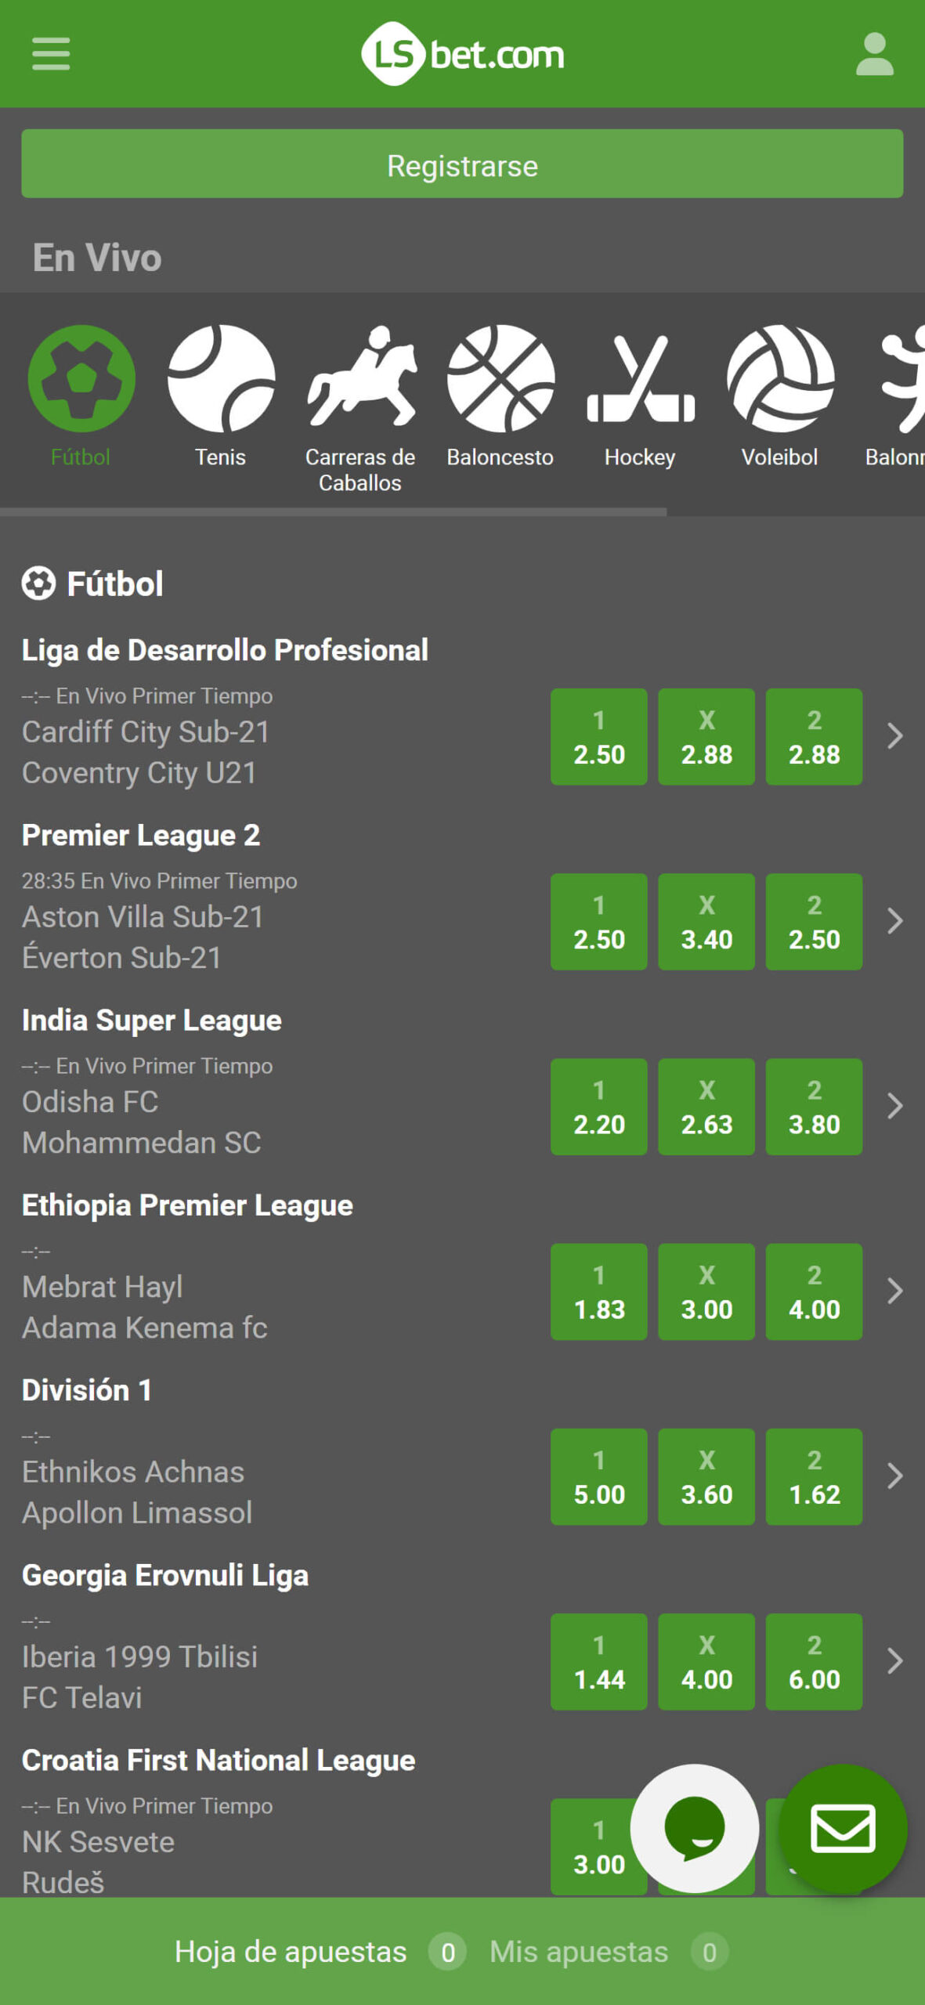Open the user account profile icon
The image size is (925, 2005).
click(x=874, y=54)
